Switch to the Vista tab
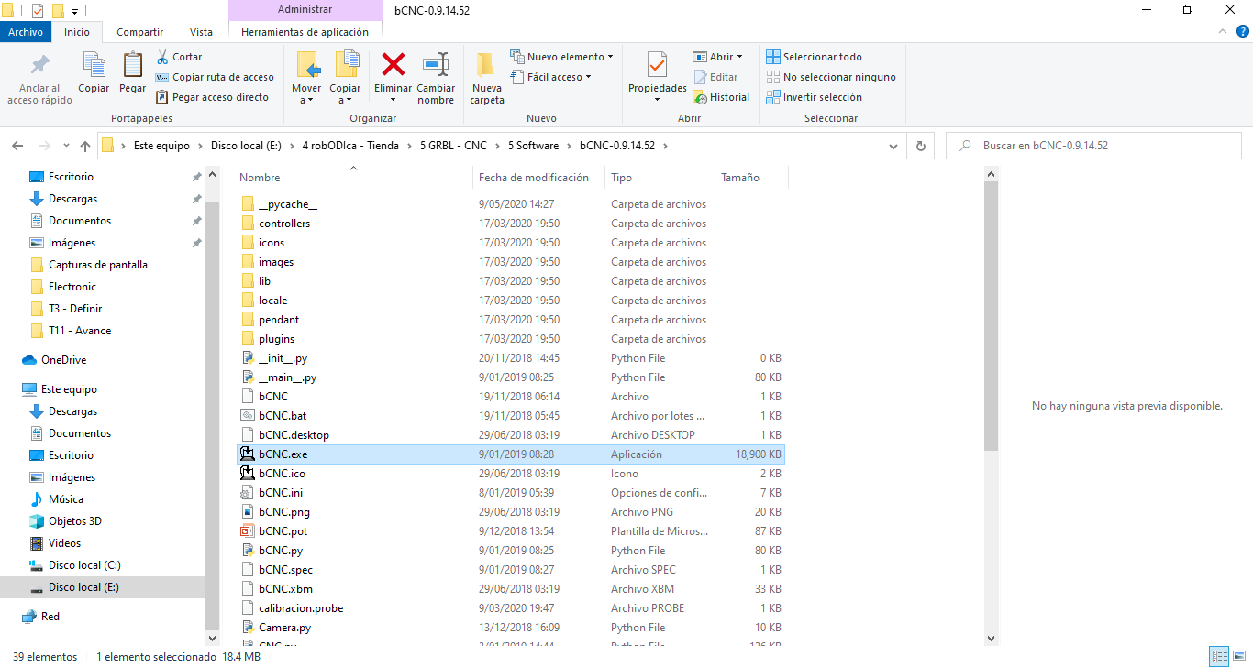The height and width of the screenshot is (667, 1253). click(x=201, y=32)
